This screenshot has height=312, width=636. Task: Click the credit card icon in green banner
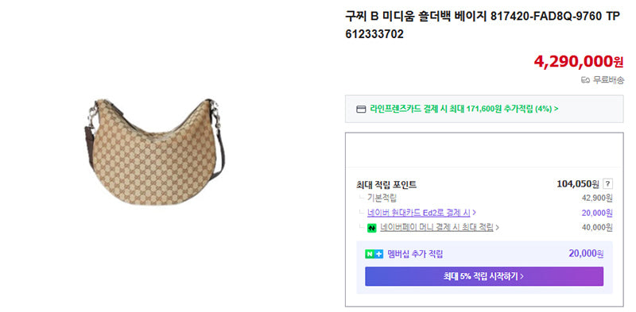[361, 109]
